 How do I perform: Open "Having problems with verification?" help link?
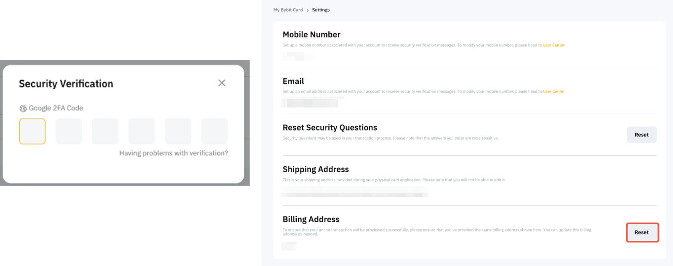(x=173, y=153)
